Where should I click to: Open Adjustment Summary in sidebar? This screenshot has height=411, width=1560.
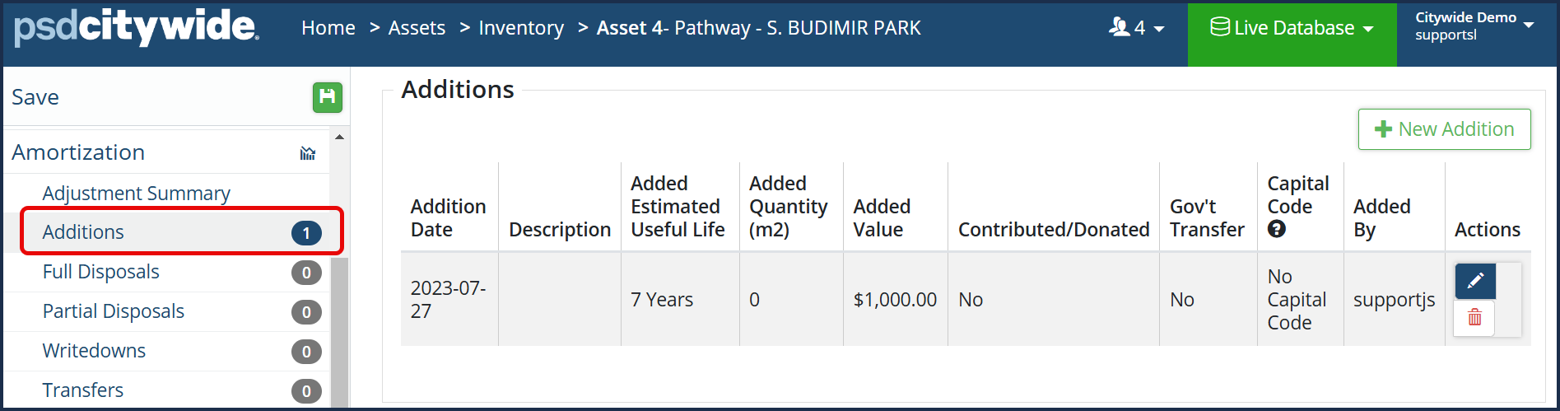coord(136,194)
